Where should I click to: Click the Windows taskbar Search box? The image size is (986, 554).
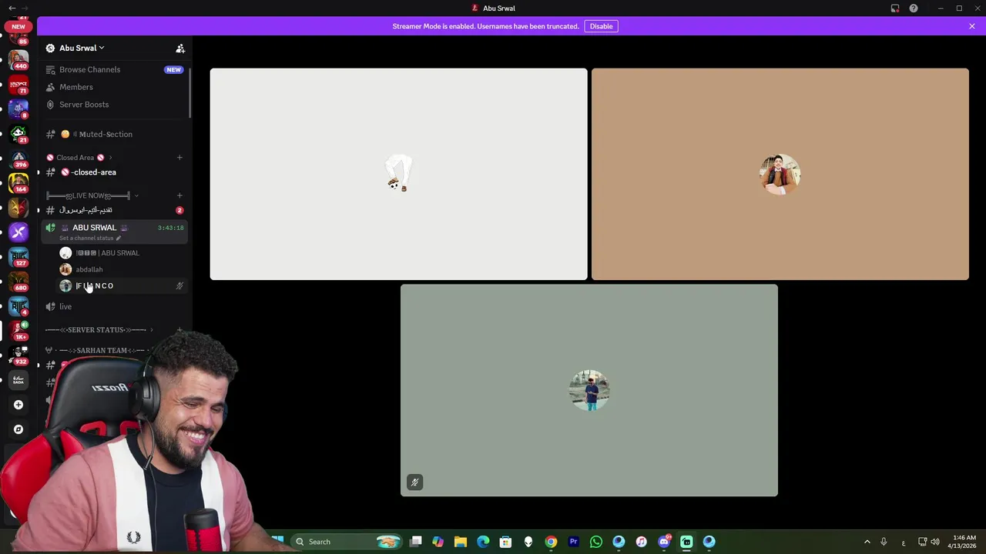click(x=348, y=542)
